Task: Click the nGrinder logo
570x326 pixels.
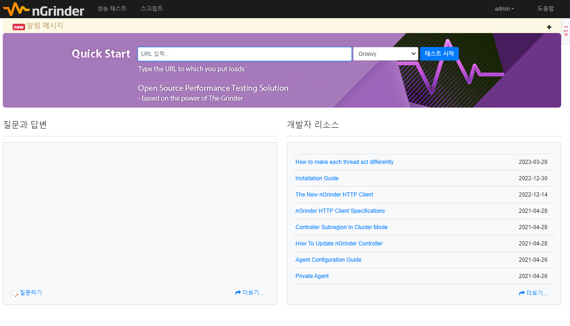Action: click(43, 9)
